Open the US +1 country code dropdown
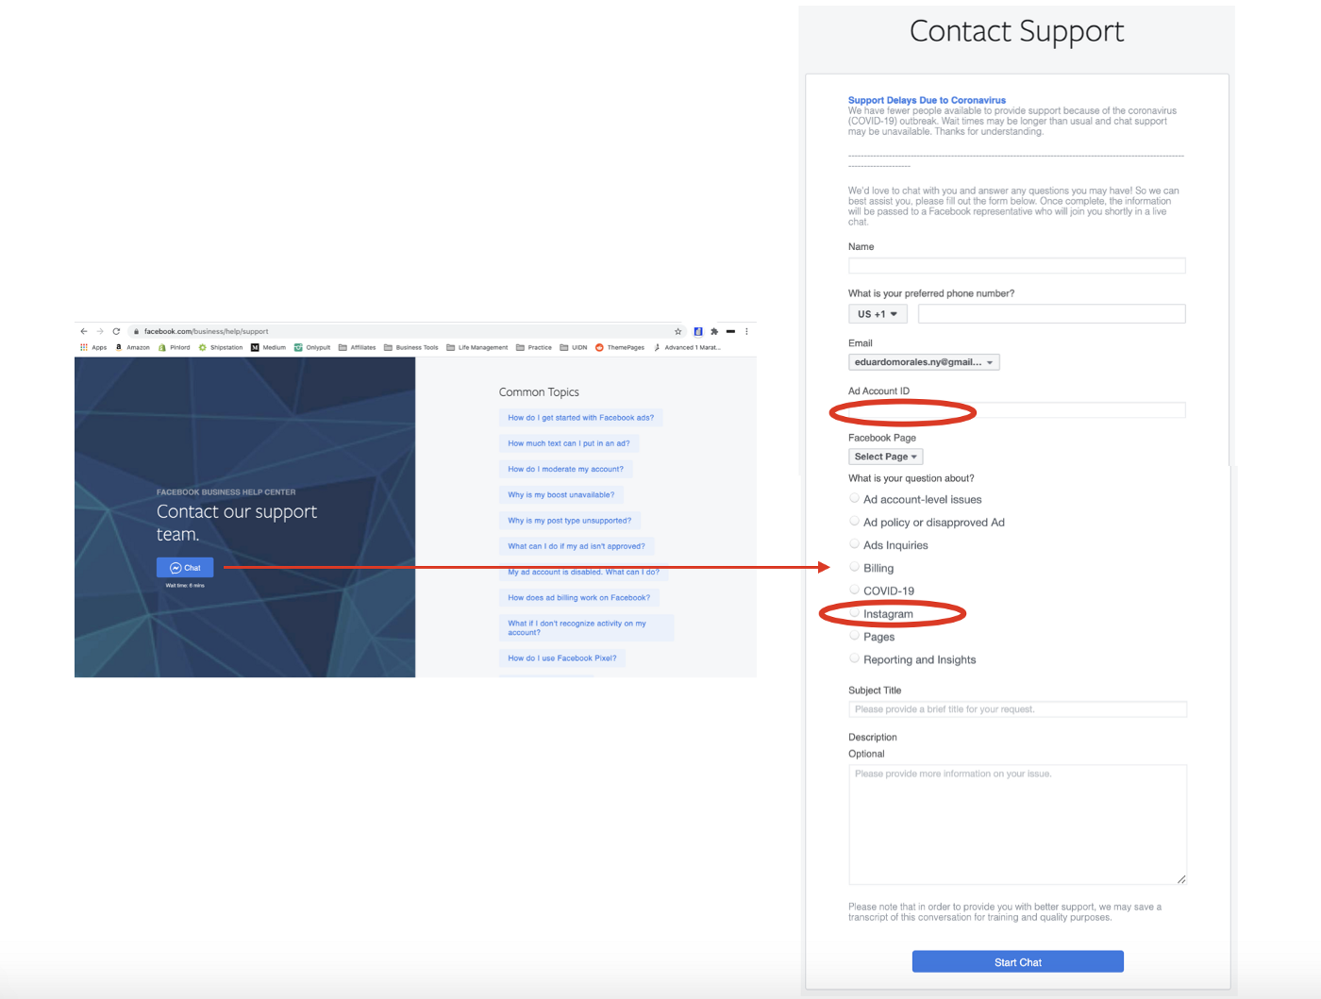The height and width of the screenshot is (999, 1321). [878, 314]
